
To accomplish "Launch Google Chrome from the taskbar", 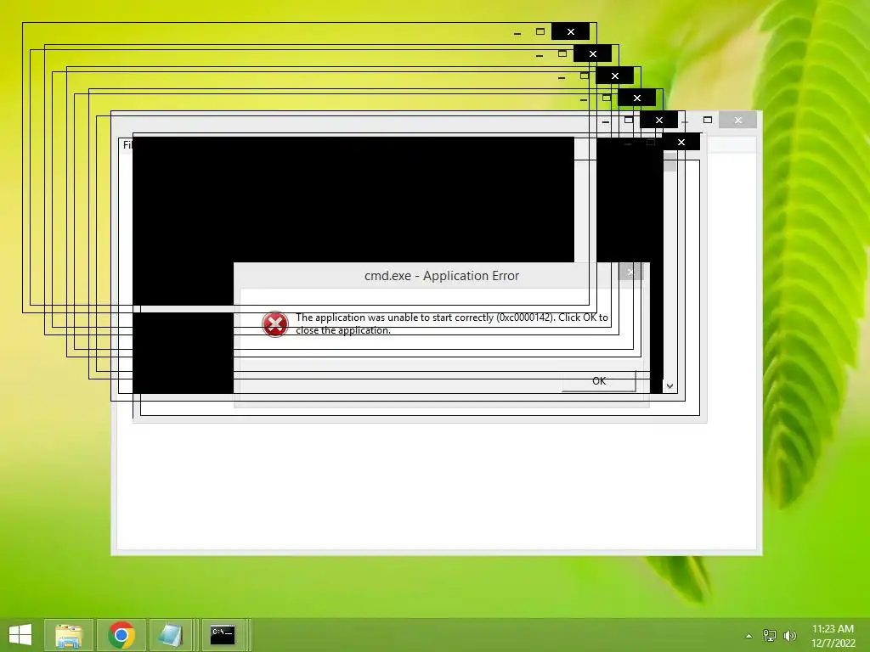I will (x=121, y=635).
